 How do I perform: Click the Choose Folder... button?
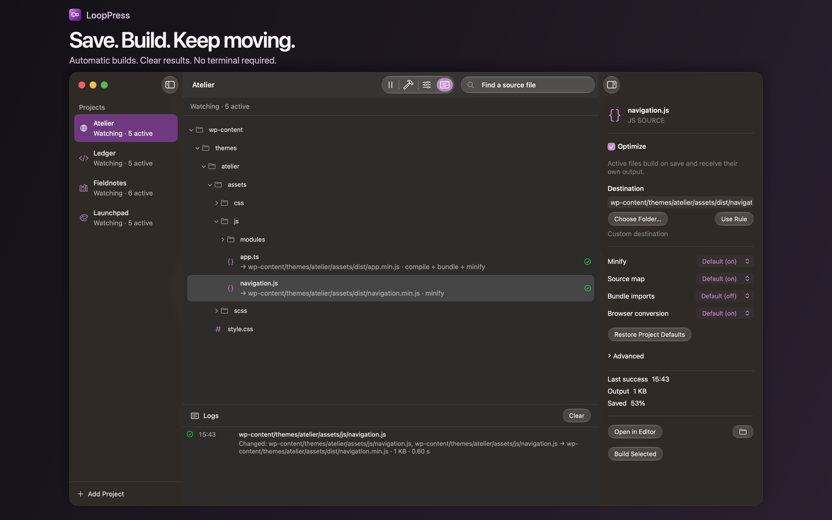pos(637,219)
